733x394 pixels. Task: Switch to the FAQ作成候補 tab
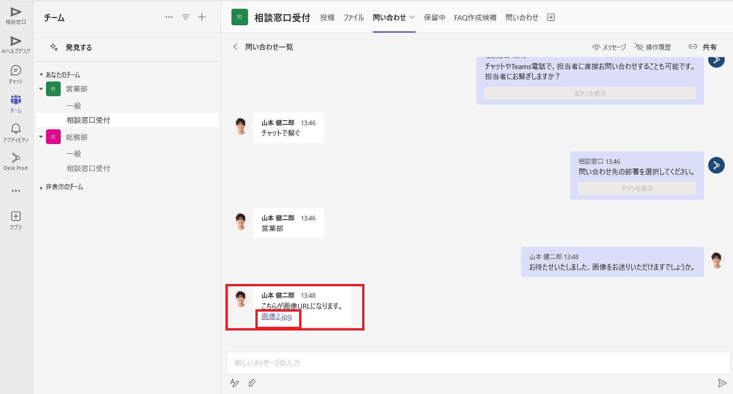click(475, 17)
